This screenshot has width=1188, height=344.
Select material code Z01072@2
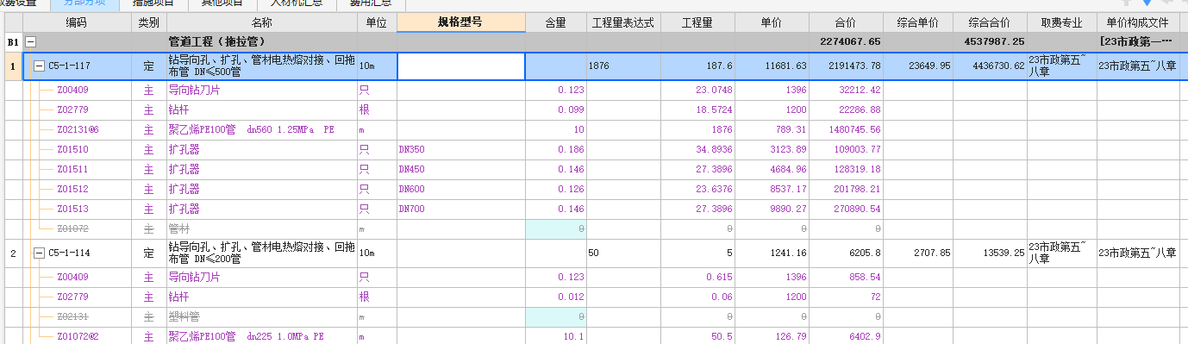click(x=78, y=336)
